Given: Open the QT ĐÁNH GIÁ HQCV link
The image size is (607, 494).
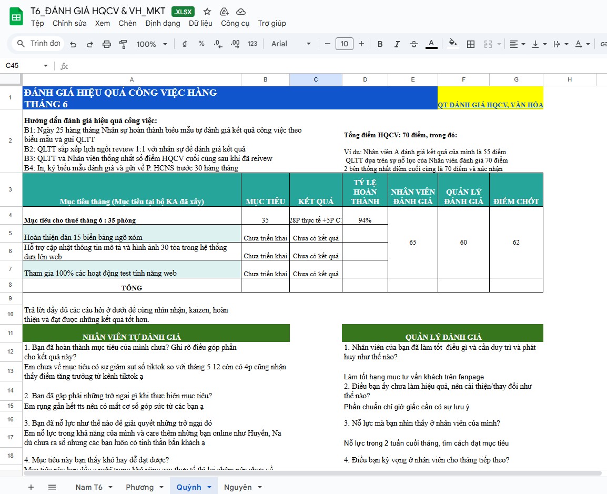Looking at the screenshot, I should coord(490,105).
